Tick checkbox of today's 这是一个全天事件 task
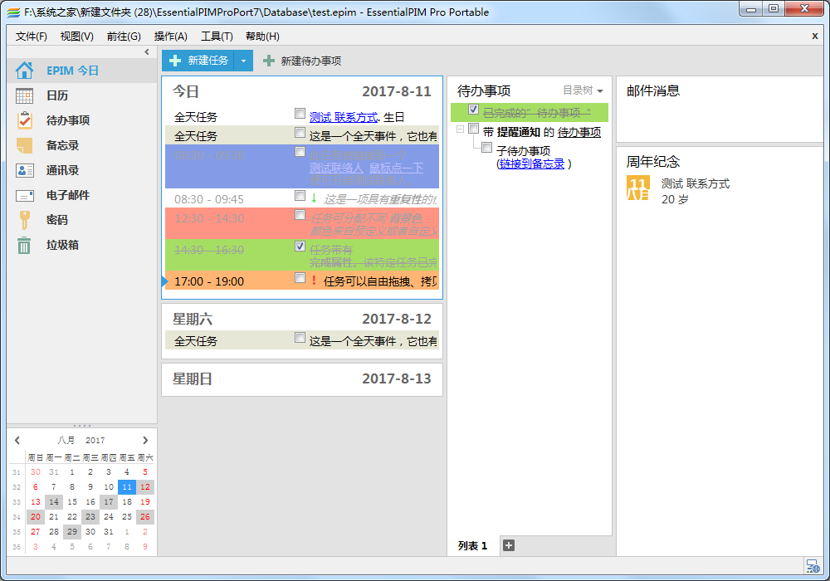 coord(300,132)
